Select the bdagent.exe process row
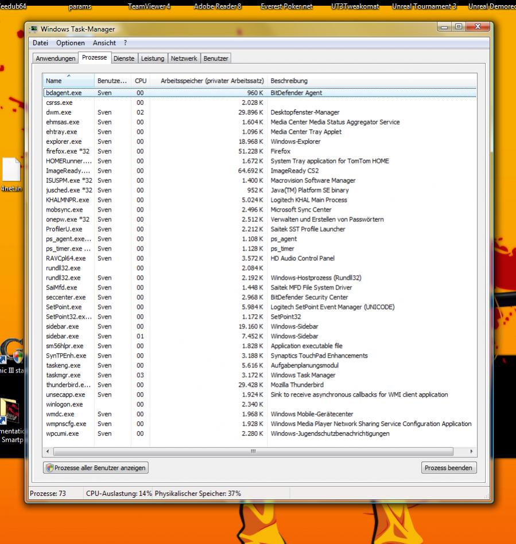The width and height of the screenshot is (516, 544). coord(259,93)
